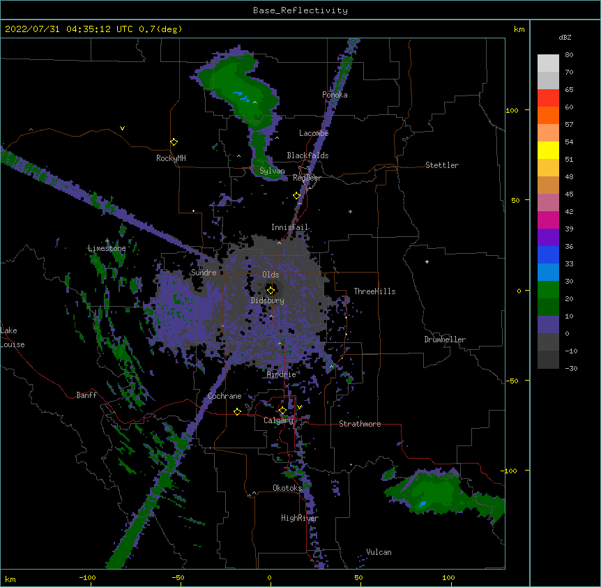The width and height of the screenshot is (601, 587).
Task: Click the asterisk marker east of Innisfail
Action: click(350, 212)
